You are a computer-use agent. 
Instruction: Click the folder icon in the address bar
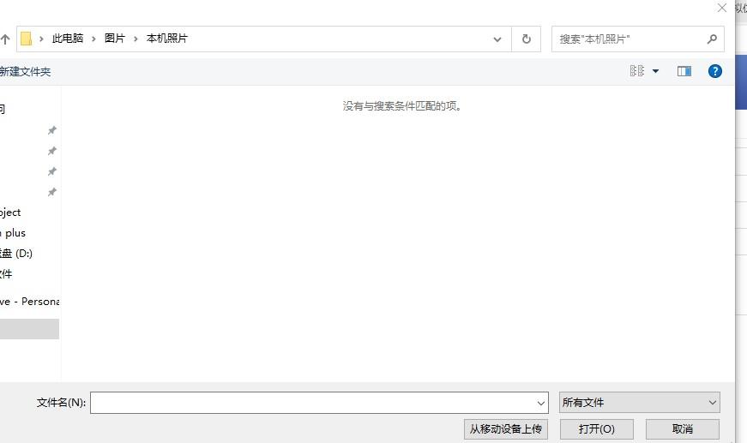26,39
